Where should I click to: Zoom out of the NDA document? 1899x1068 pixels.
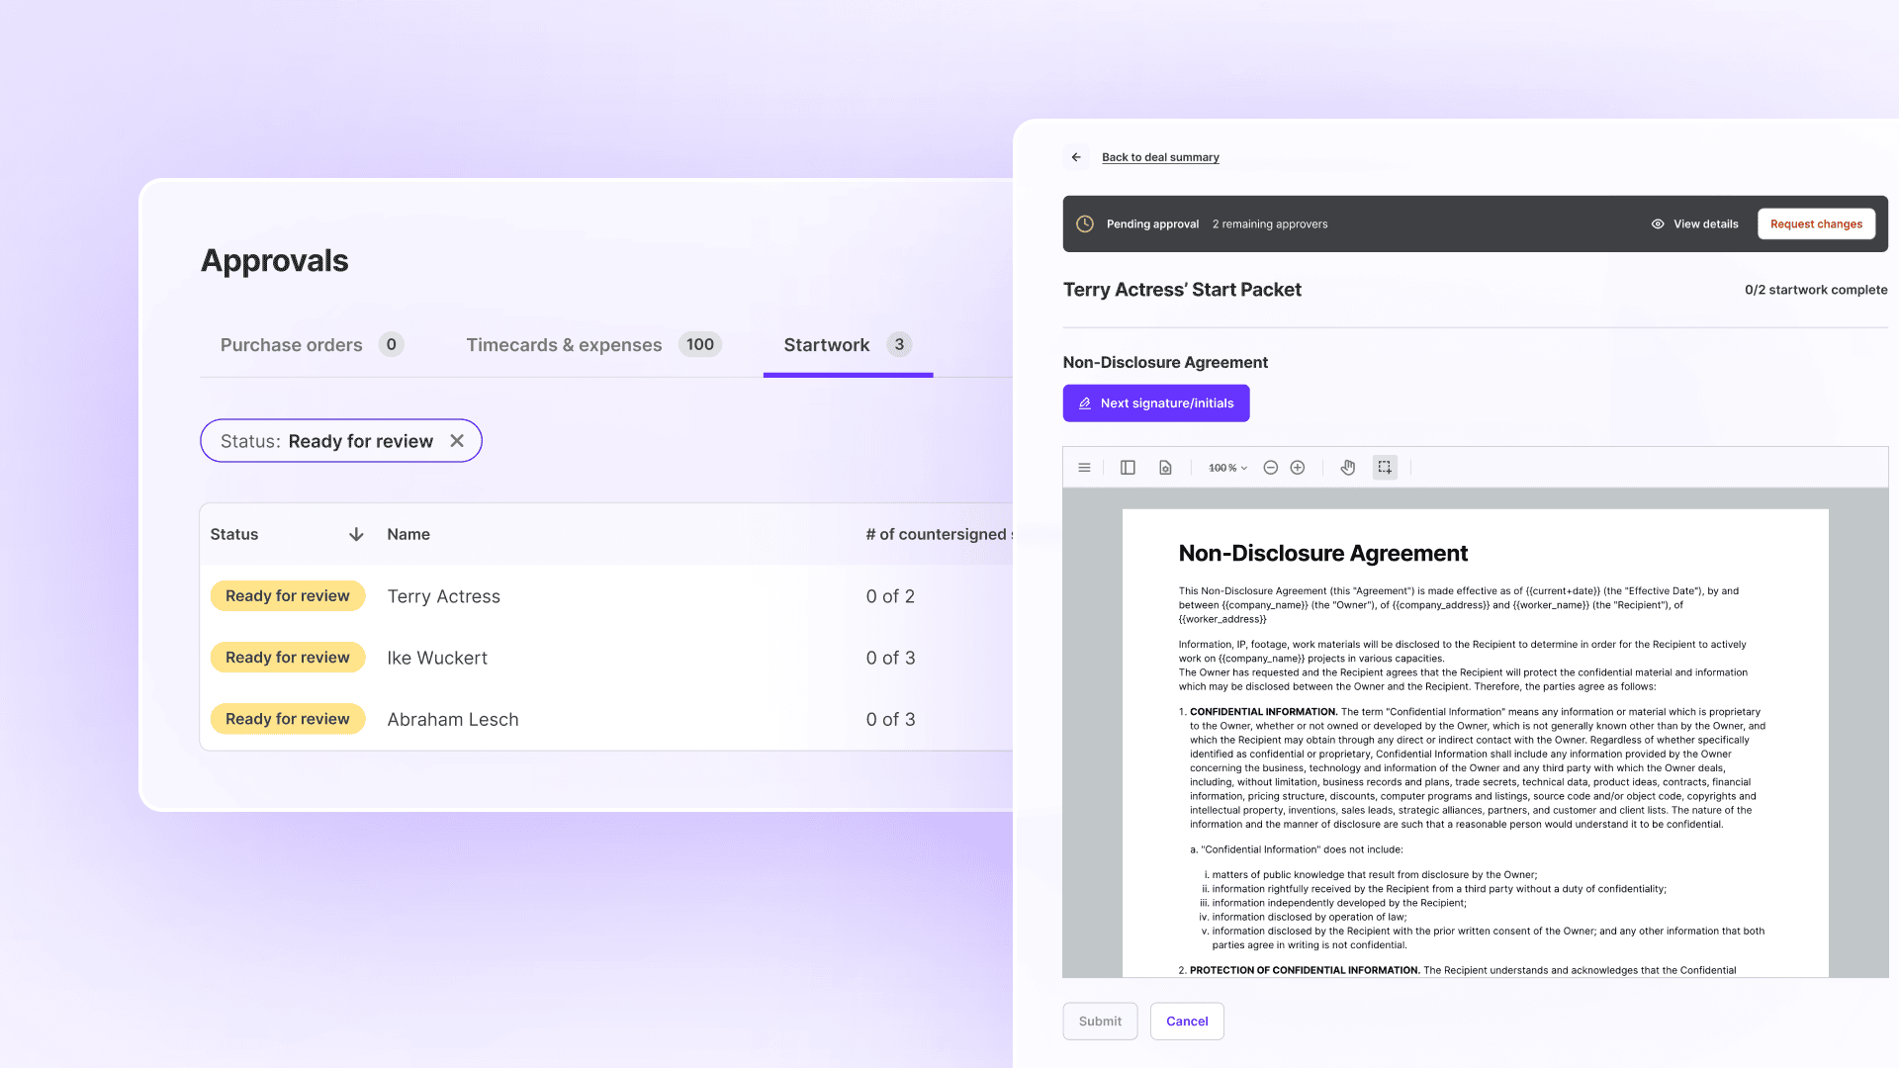(1271, 468)
